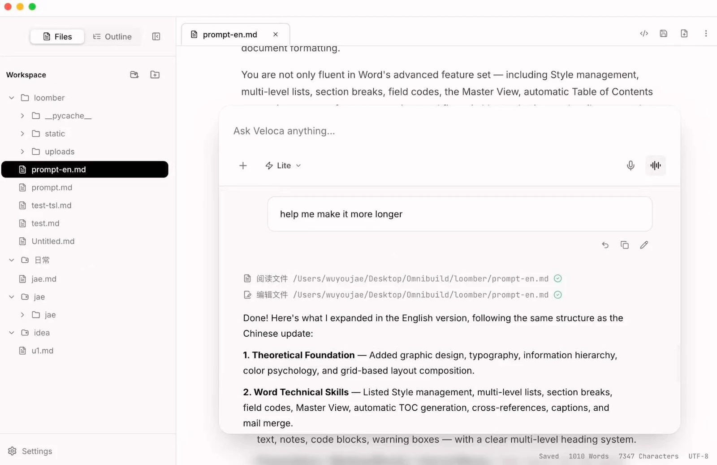This screenshot has width=717, height=465.
Task: Toggle source code view icon
Action: click(x=644, y=33)
